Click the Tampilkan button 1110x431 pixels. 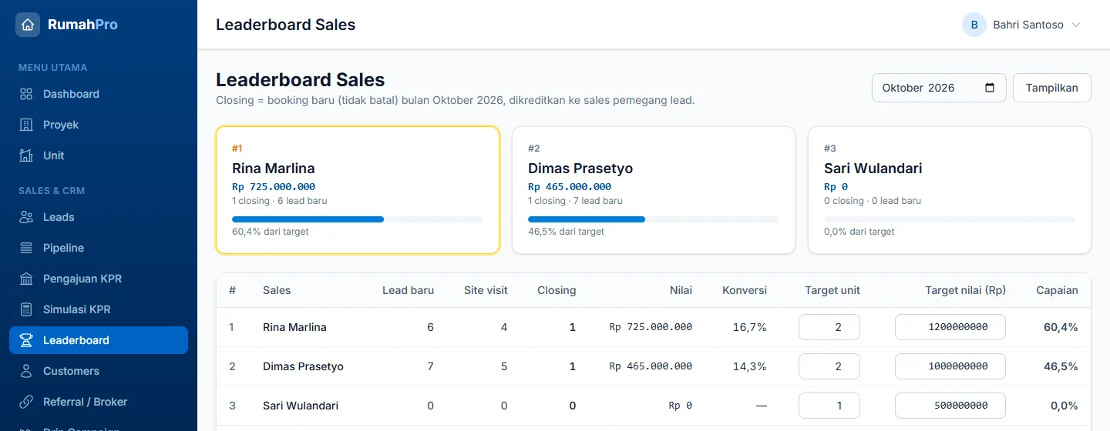point(1052,88)
